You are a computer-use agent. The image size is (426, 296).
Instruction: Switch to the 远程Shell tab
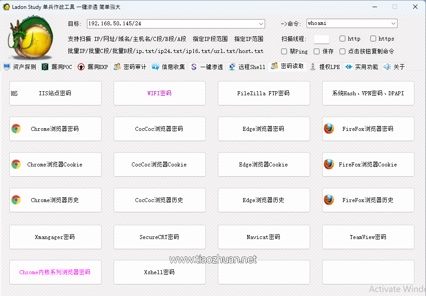click(247, 67)
